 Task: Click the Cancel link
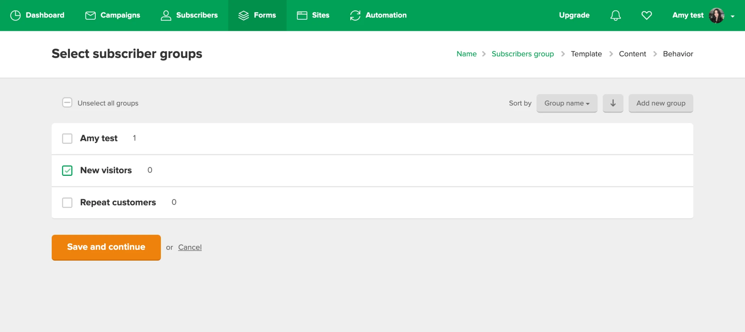pyautogui.click(x=190, y=247)
